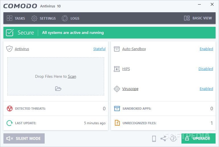The width and height of the screenshot is (219, 147).
Task: Click the HIPS castle icon
Action: tap(117, 69)
